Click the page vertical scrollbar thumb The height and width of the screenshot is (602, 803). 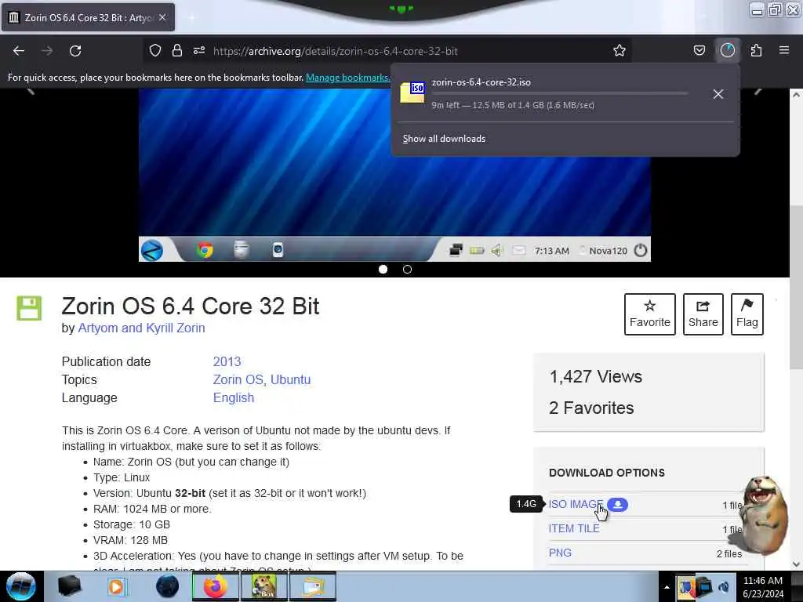tap(796, 287)
